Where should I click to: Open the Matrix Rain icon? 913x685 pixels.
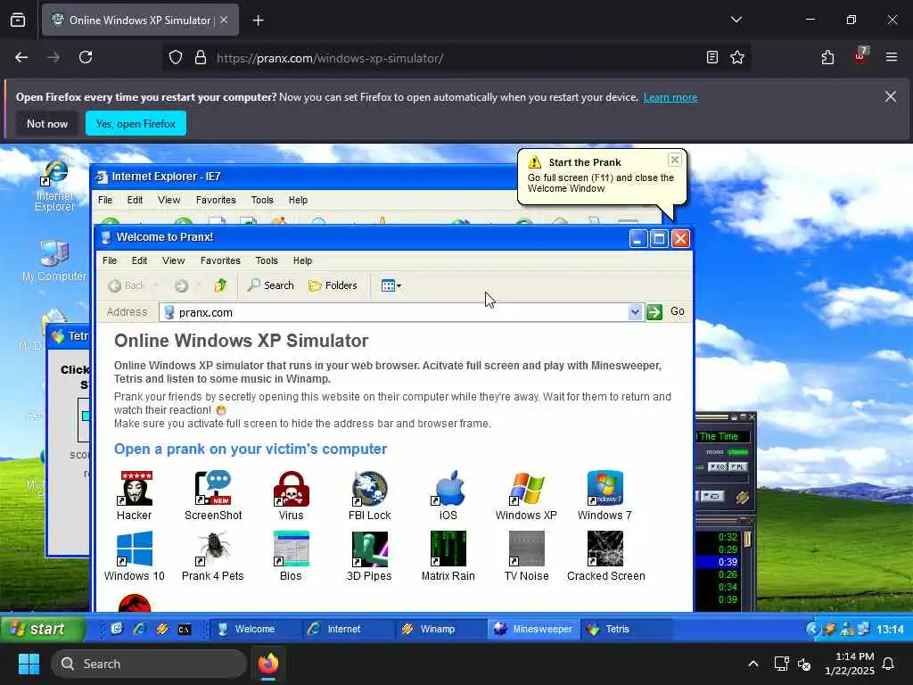pyautogui.click(x=448, y=556)
